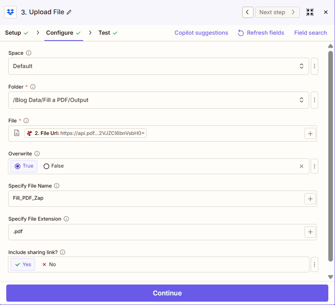The height and width of the screenshot is (305, 335).
Task: Open three-dot menu for Folder field
Action: click(315, 100)
